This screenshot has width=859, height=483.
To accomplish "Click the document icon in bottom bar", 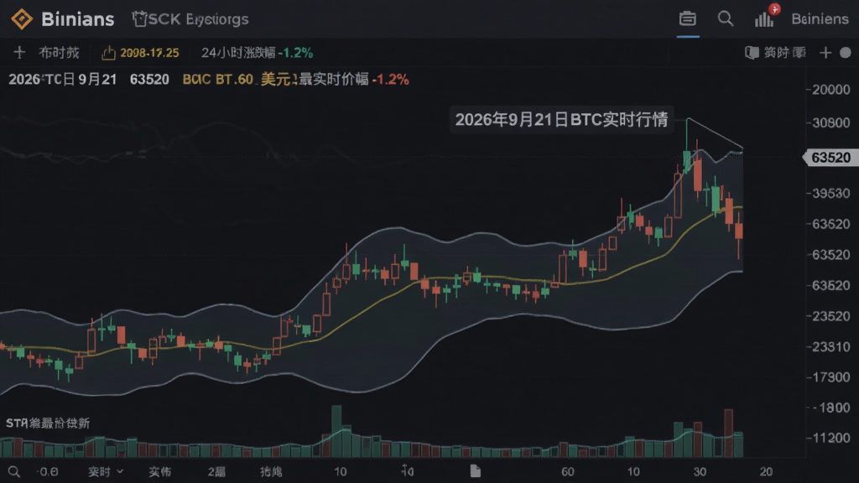I will click(x=475, y=471).
